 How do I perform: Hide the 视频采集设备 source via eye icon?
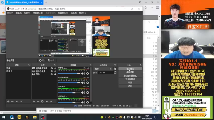click(x=52, y=68)
